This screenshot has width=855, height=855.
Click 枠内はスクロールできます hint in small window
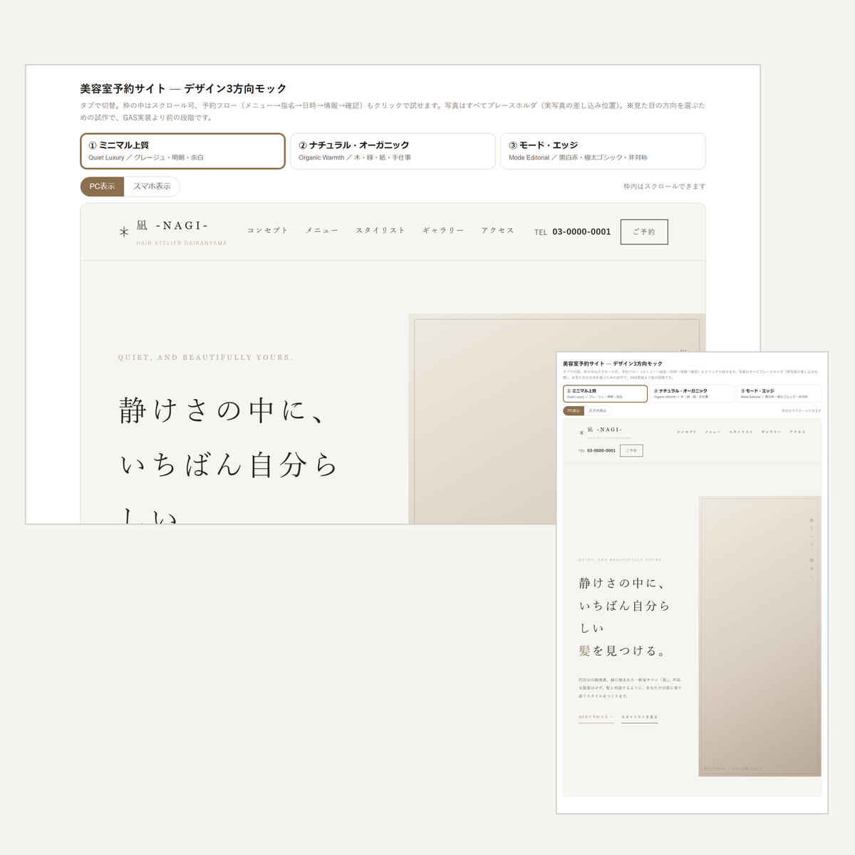(x=801, y=410)
